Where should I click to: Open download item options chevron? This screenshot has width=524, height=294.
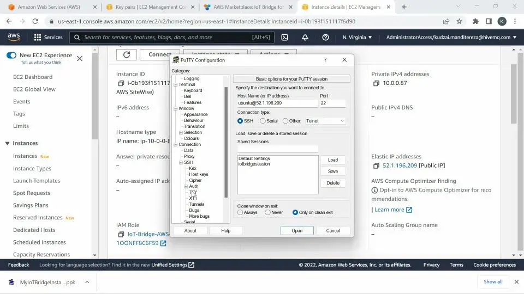87,283
